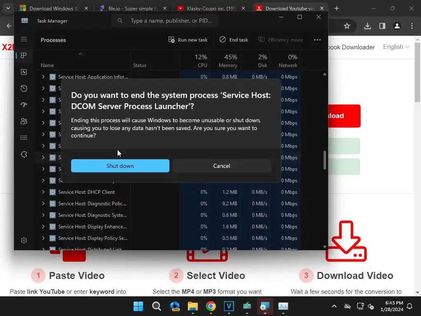Click Efficiency mode in toolbar
The width and height of the screenshot is (421, 316).
point(280,40)
